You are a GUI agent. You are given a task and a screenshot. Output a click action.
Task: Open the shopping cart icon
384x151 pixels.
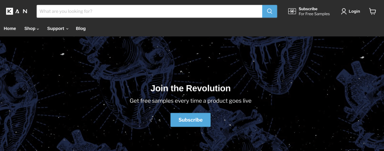372,11
